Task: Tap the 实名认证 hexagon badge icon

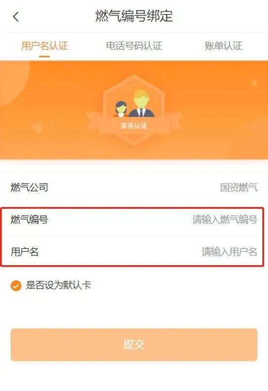Action: pos(134,110)
